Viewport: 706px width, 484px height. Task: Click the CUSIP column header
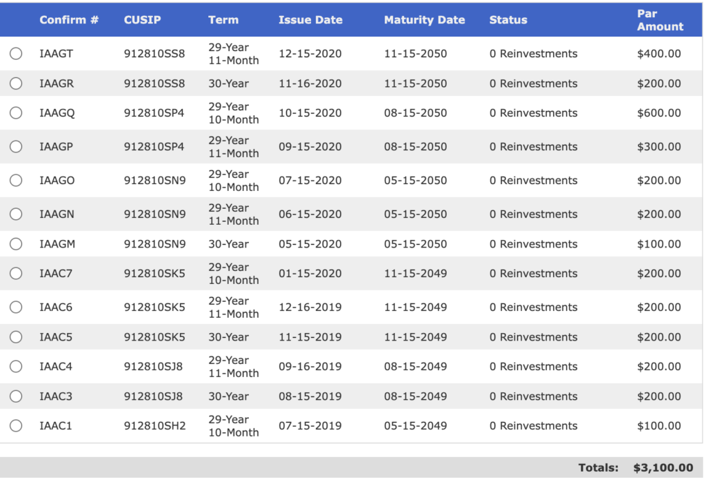click(x=142, y=20)
